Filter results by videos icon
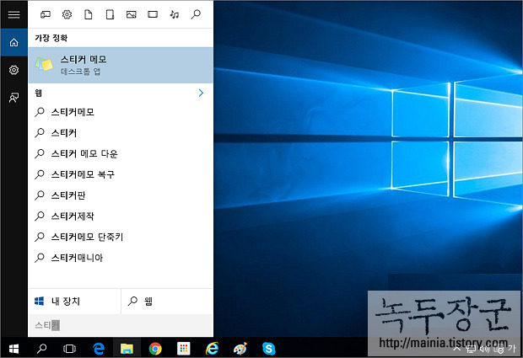Screen dimensions: 523x358 click(x=153, y=14)
